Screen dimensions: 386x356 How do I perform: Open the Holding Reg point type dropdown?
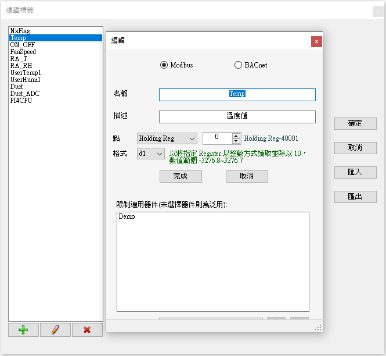click(167, 138)
